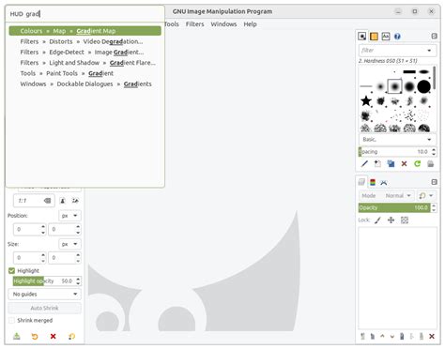The height and width of the screenshot is (349, 445).
Task: Open the brush filter dropdown arrow
Action: pyautogui.click(x=429, y=51)
